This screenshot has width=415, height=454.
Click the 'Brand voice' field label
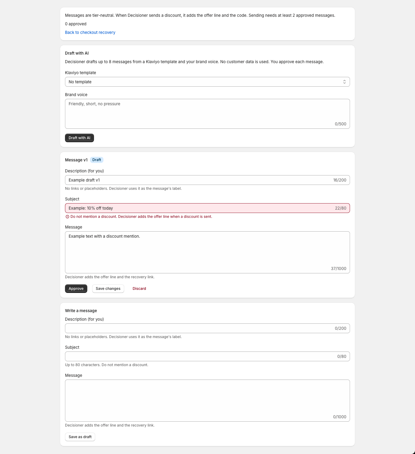[76, 95]
